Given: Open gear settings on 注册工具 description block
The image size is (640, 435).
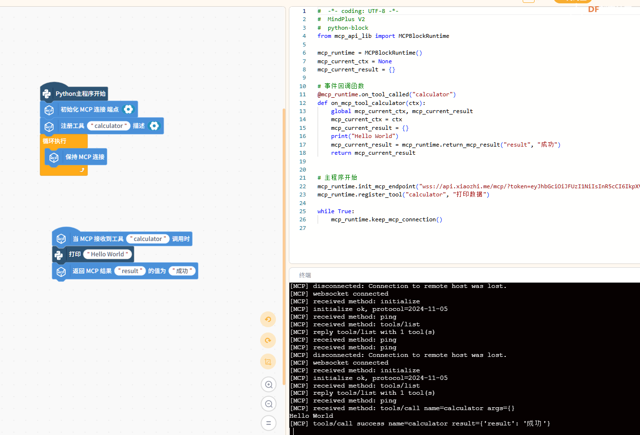Looking at the screenshot, I should pos(154,126).
